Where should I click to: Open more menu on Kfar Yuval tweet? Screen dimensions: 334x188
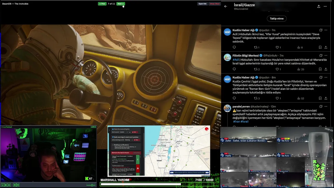point(326,30)
